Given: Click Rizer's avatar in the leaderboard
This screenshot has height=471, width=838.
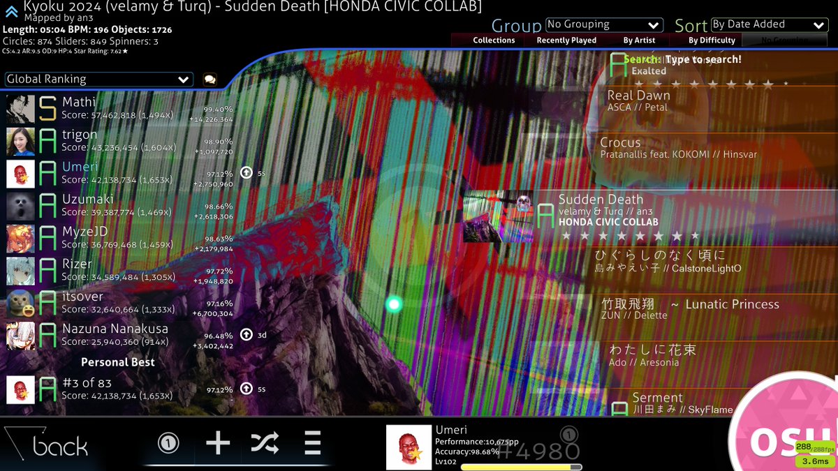Looking at the screenshot, I should (x=20, y=271).
